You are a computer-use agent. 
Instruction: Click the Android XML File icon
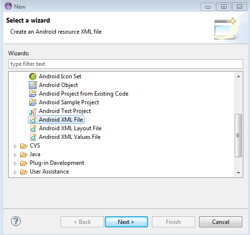click(33, 120)
